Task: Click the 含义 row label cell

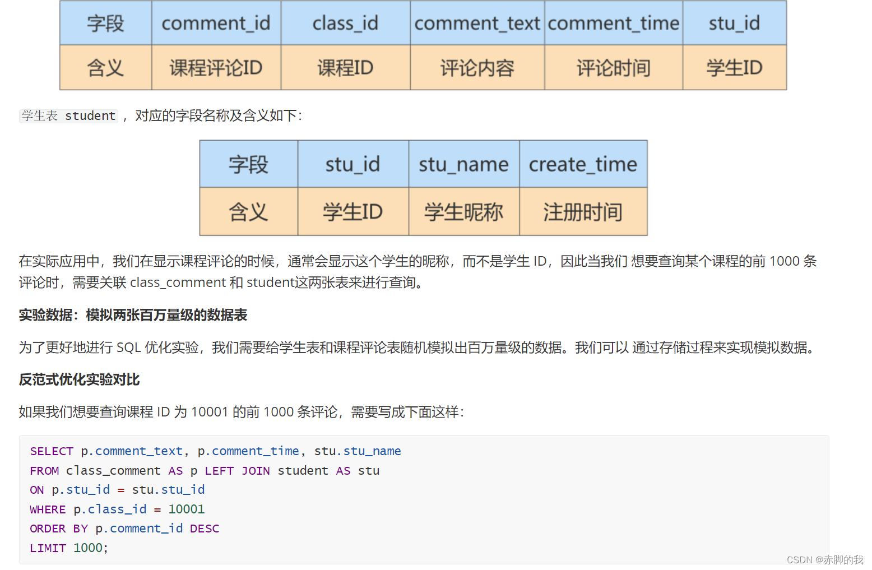Action: pyautogui.click(x=248, y=211)
